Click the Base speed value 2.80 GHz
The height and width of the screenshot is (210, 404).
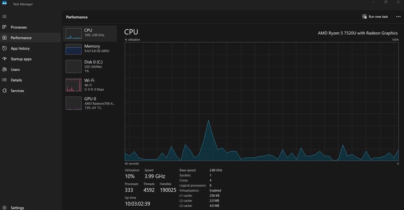pyautogui.click(x=216, y=170)
